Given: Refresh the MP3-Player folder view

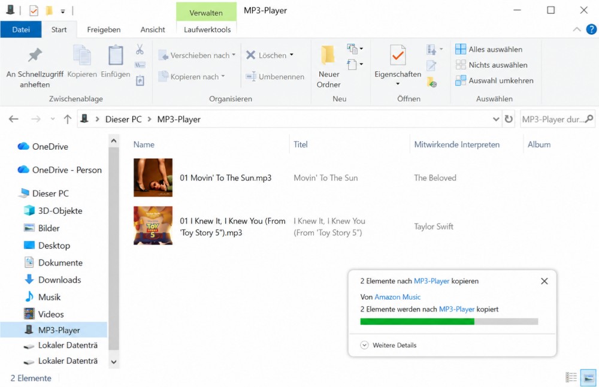Looking at the screenshot, I should (x=509, y=119).
